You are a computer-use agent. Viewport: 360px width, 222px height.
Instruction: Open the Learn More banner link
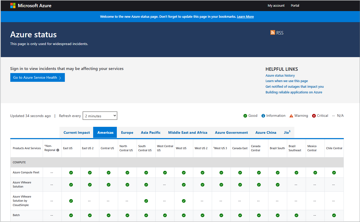(x=245, y=17)
